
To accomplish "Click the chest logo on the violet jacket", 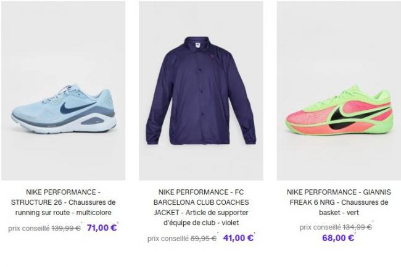I will click(212, 56).
